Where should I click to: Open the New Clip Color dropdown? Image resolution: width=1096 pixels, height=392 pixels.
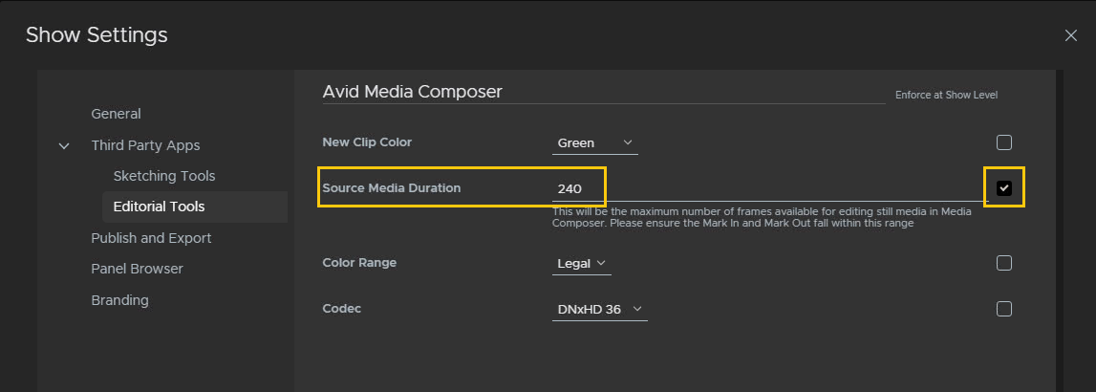(x=595, y=142)
